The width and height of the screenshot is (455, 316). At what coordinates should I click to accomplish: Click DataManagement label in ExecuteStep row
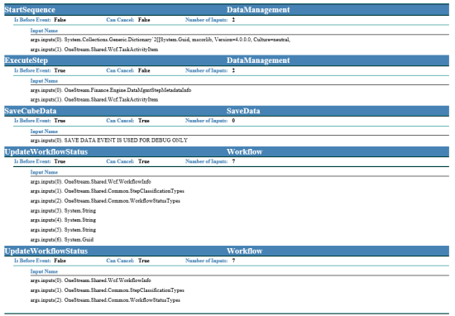[258, 60]
